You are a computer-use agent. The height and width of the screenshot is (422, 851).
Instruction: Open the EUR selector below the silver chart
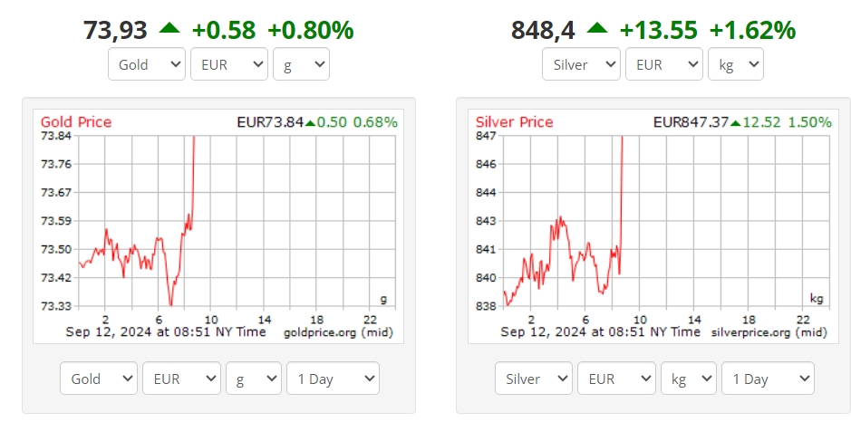tap(616, 378)
